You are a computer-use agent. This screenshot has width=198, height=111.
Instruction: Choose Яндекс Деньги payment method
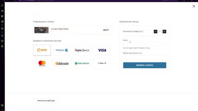coord(82,50)
